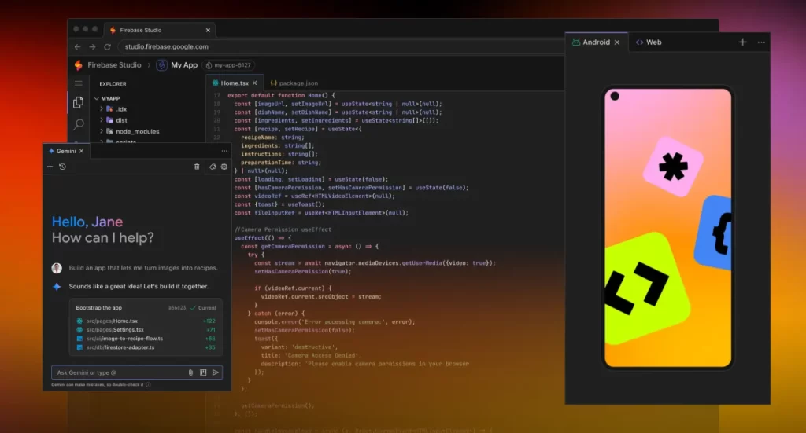Attach a file via paperclip icon
Screen dimensions: 806x433
pyautogui.click(x=190, y=372)
